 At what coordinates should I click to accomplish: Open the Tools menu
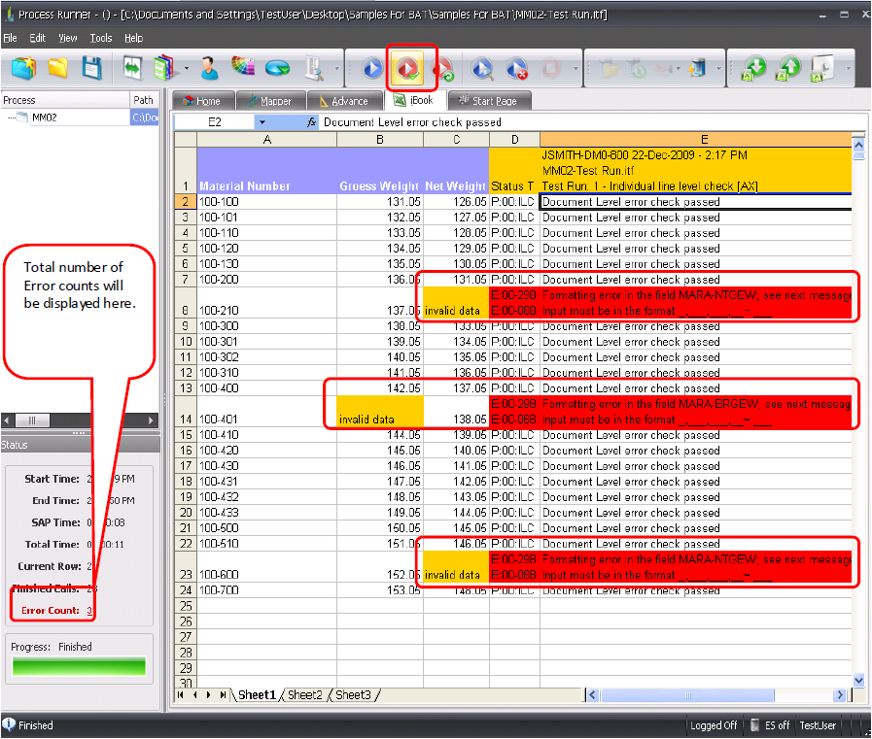[101, 38]
